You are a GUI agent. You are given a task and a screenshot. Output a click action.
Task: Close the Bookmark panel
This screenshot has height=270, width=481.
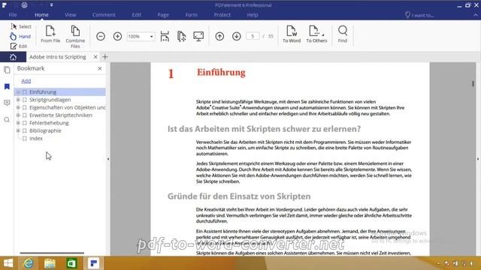click(x=100, y=68)
